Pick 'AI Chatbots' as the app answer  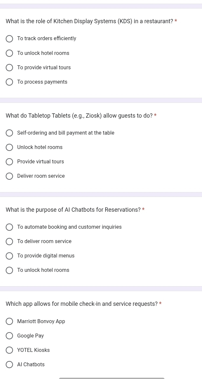tap(10, 365)
